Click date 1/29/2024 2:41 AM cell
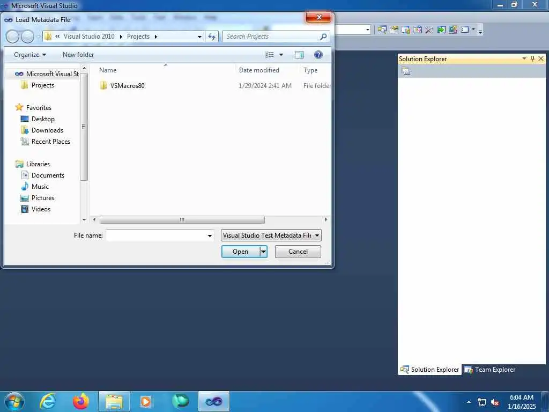 pos(265,85)
